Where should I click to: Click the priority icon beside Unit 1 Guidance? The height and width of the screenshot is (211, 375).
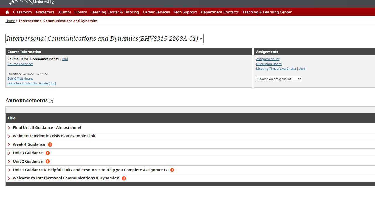(x=172, y=170)
